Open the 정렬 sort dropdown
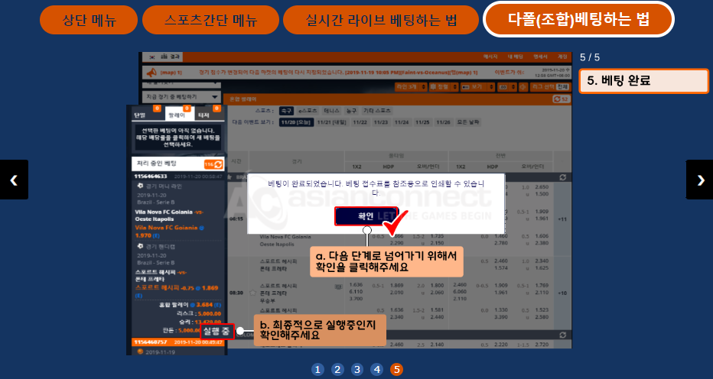Image resolution: width=713 pixels, height=379 pixels. [x=444, y=86]
